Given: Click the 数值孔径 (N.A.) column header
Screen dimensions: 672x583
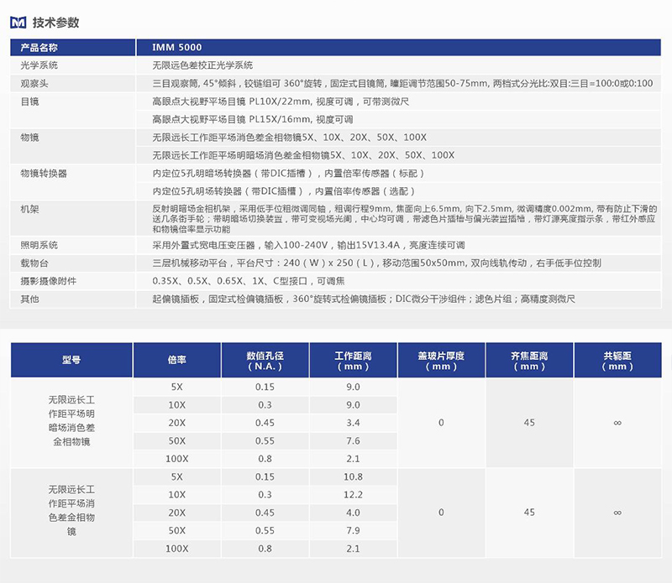Looking at the screenshot, I should point(265,361).
